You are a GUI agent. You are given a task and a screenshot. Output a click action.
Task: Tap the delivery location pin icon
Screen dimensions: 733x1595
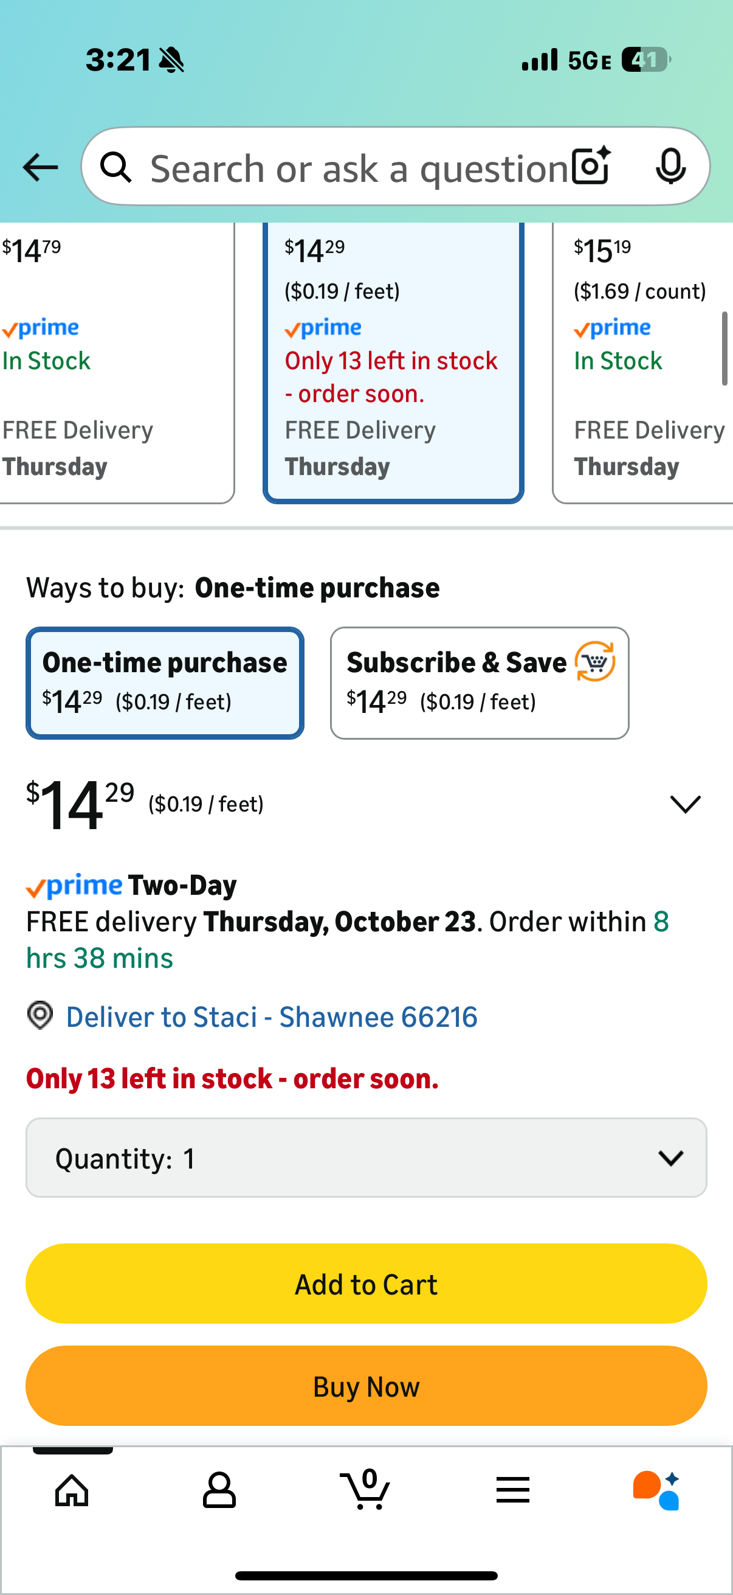tap(40, 1016)
